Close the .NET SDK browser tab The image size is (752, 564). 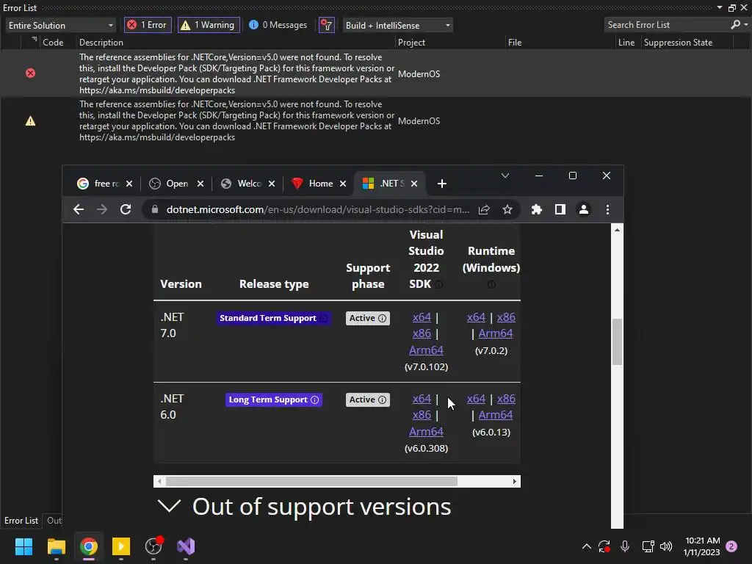click(x=414, y=184)
